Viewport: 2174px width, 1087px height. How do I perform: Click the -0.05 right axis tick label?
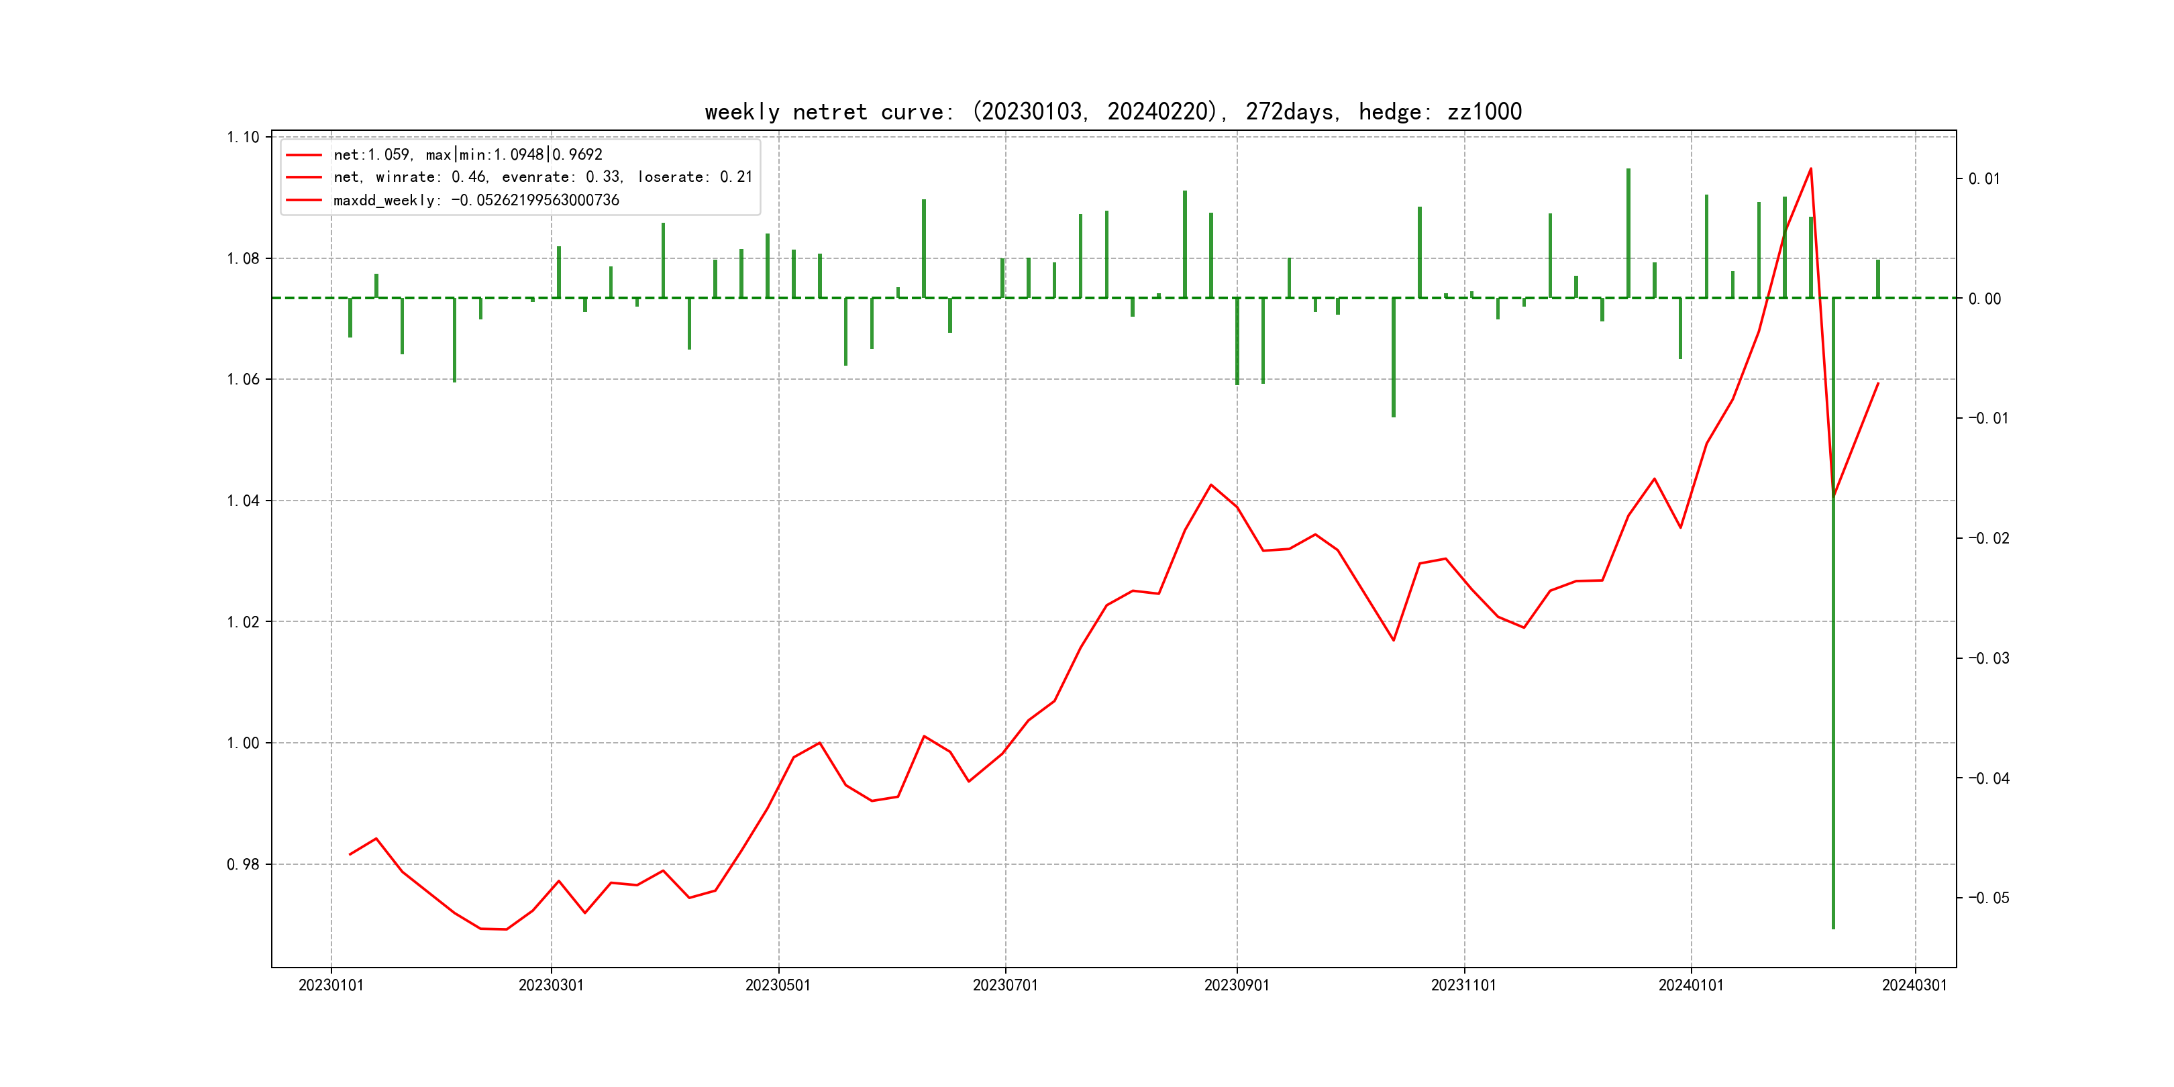click(x=1988, y=898)
